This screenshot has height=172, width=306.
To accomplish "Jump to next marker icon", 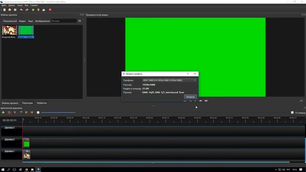I will (32, 113).
